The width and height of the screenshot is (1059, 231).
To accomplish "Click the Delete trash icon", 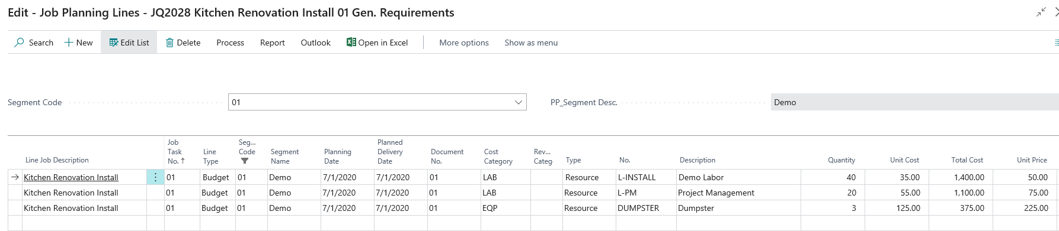I will click(x=169, y=43).
